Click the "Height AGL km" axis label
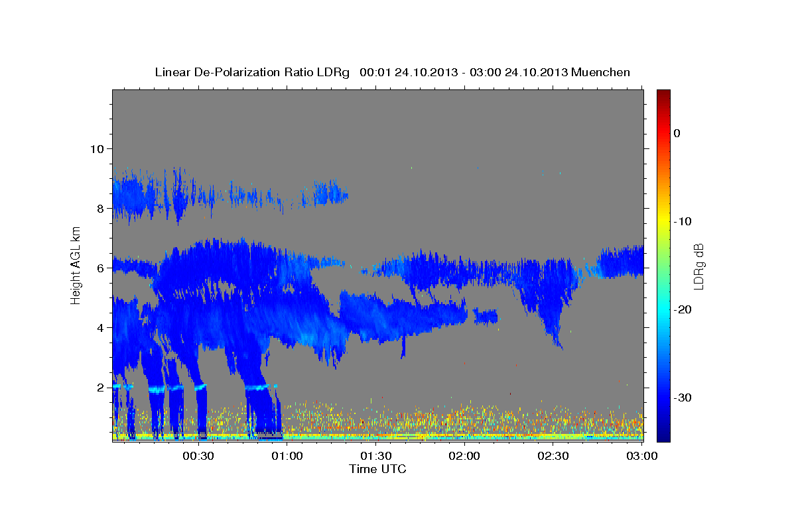This screenshot has width=796, height=530. coord(76,265)
